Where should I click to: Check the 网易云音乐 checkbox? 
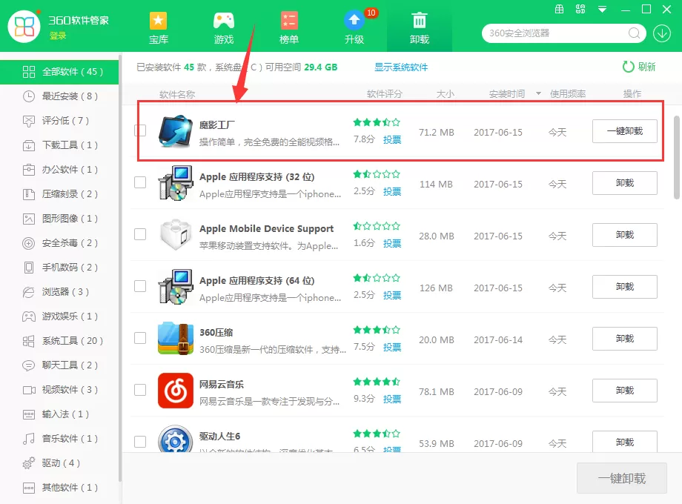click(140, 390)
